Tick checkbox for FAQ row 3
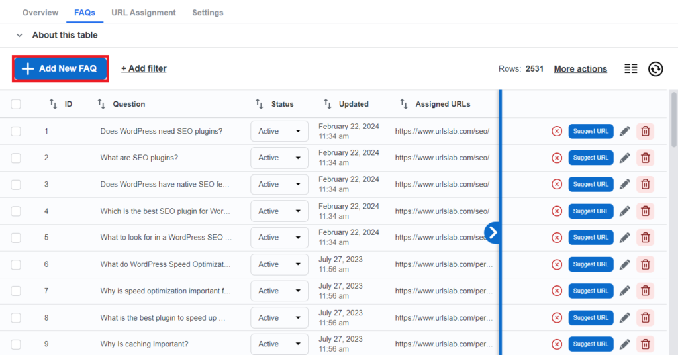 click(16, 185)
